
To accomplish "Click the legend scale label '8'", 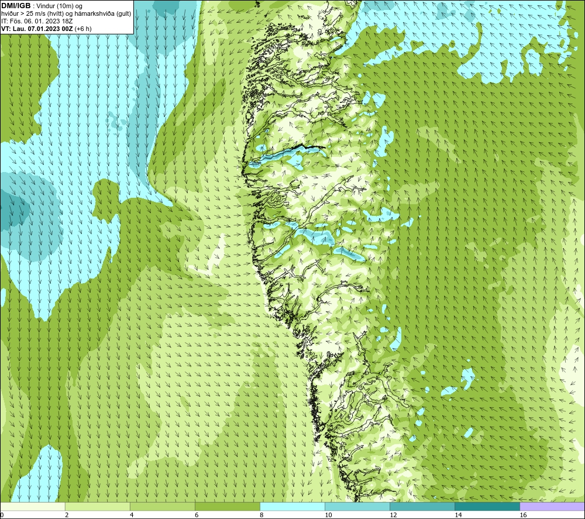I will coord(261,515).
